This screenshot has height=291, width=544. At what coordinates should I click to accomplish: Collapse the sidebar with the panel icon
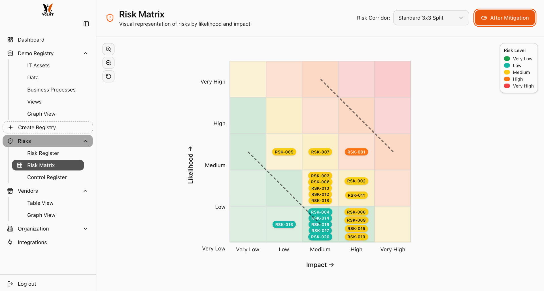click(86, 24)
